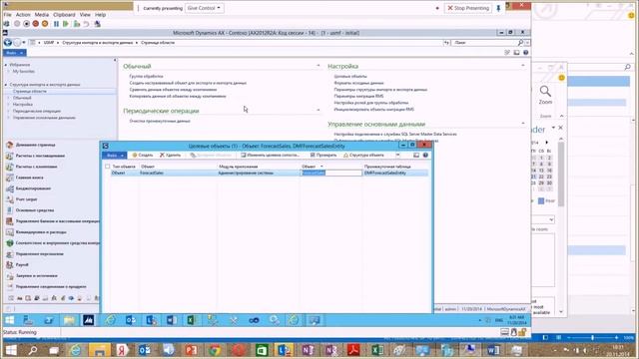Image resolution: width=639 pixels, height=359 pixels.
Task: Open the Бюджетирование module icon
Action: coord(9,188)
